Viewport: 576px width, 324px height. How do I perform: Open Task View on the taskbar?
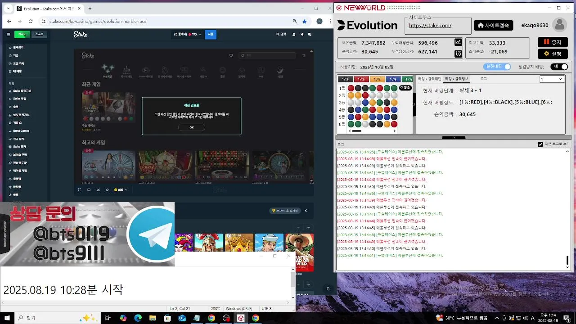pyautogui.click(x=108, y=318)
